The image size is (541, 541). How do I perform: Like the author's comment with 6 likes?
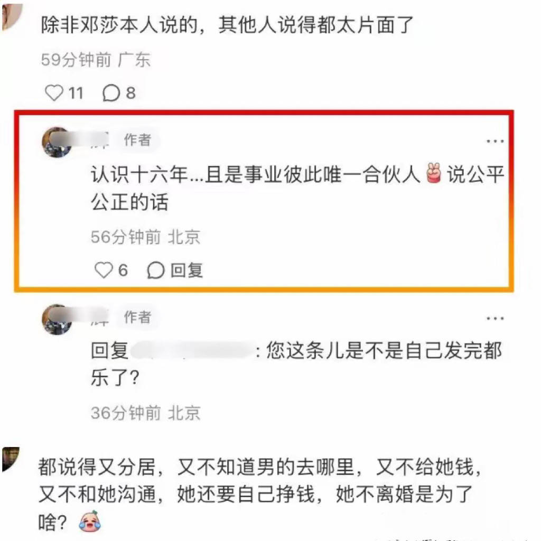coord(104,270)
